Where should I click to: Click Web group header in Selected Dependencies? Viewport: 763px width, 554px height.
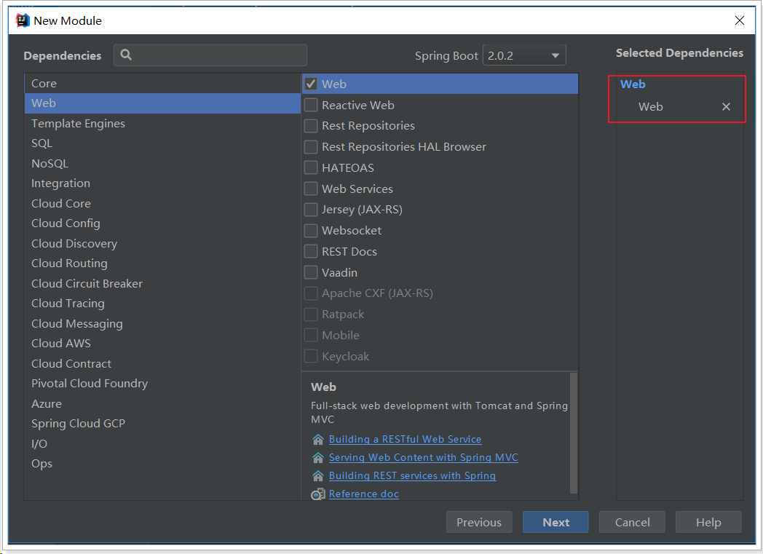633,84
